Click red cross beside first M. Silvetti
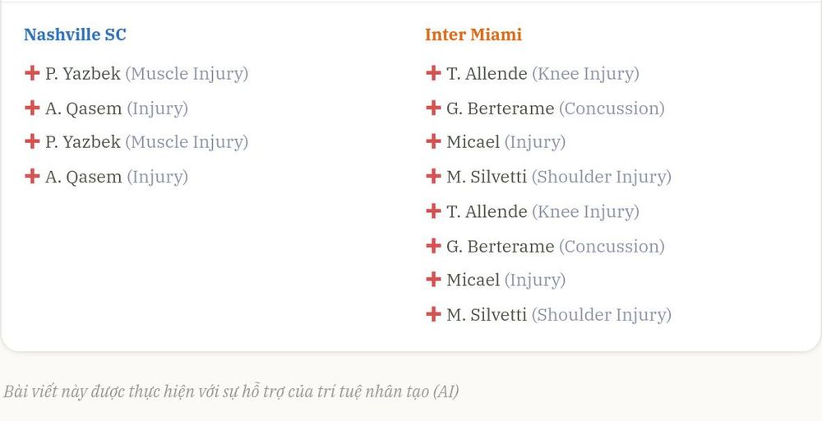 coord(433,176)
